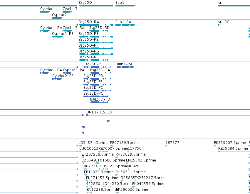Select the Bsg25D-PA protein feature

point(101,73)
